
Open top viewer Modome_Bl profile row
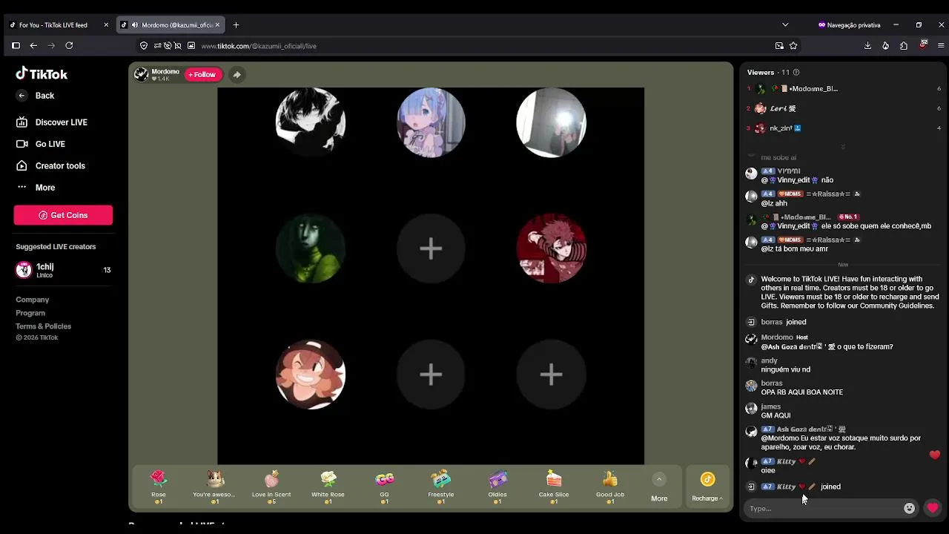(x=843, y=88)
